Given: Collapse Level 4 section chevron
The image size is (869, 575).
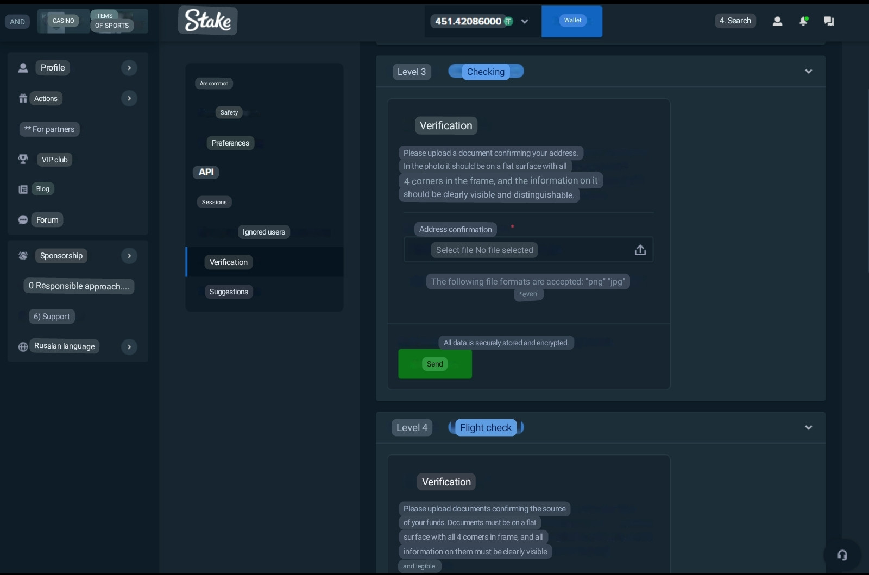Looking at the screenshot, I should [x=808, y=427].
